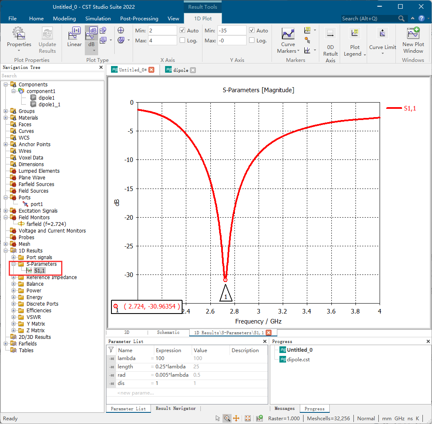Click the Y Axis Max input field
432x424 pixels.
[232, 40]
